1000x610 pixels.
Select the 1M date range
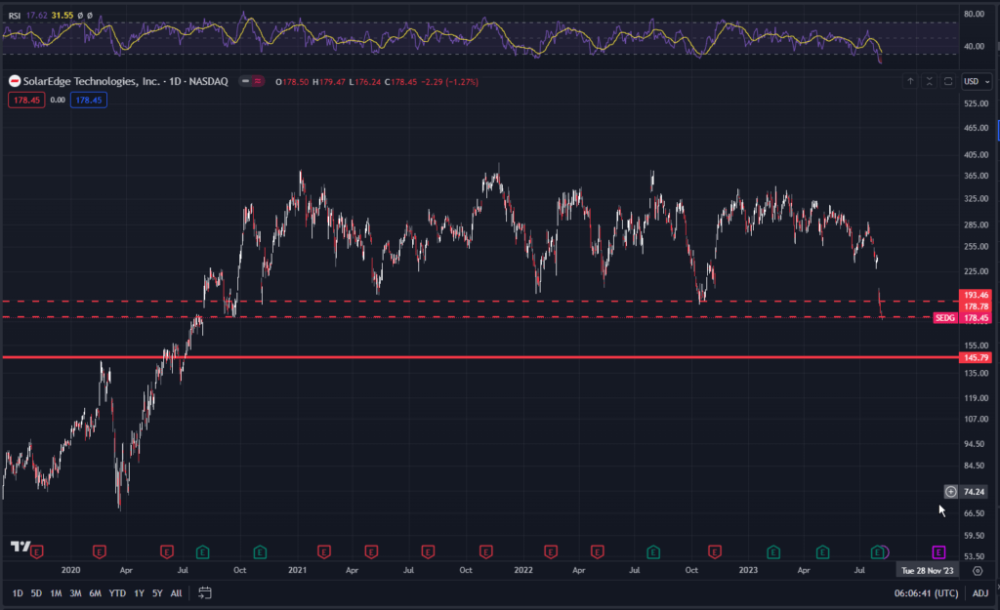pos(56,593)
